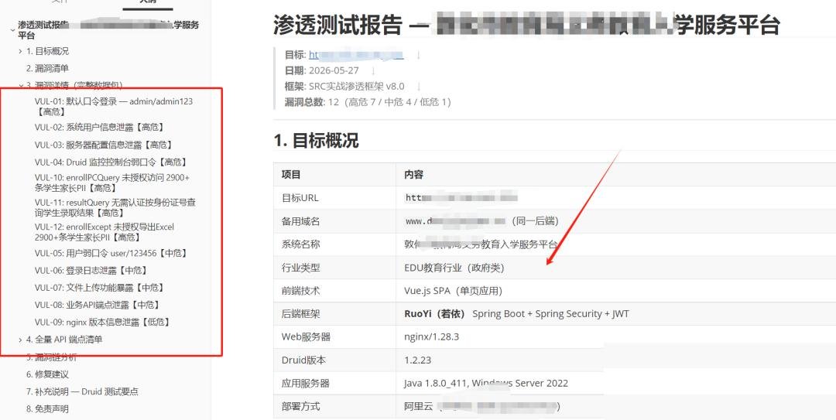Jump to VUL-08 业务API端点泄露 entry
This screenshot has width=836, height=420.
[x=97, y=305]
